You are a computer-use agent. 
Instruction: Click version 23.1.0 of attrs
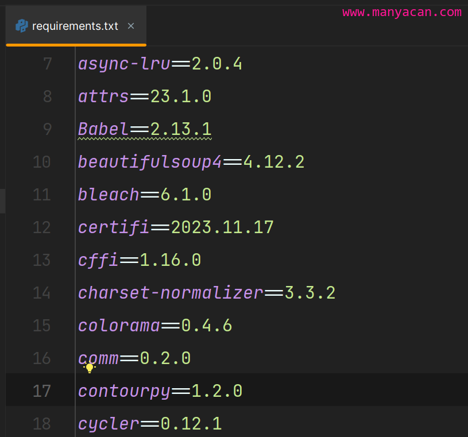click(181, 96)
